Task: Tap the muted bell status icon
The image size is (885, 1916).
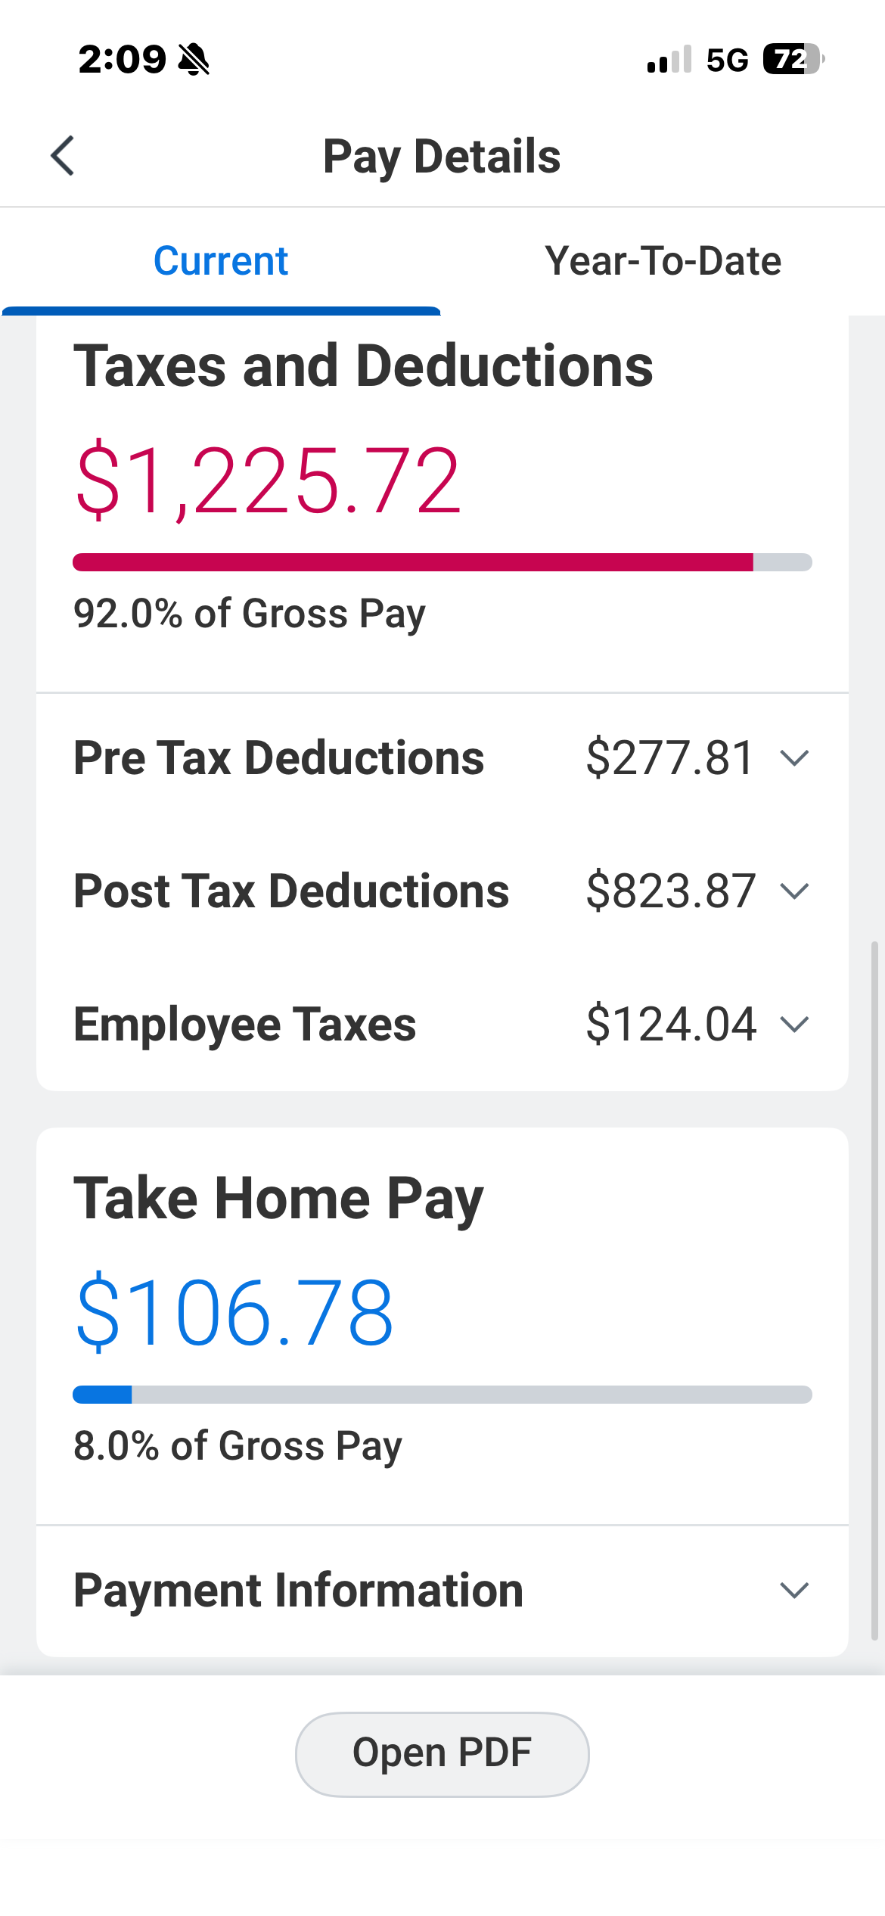Action: [x=194, y=59]
